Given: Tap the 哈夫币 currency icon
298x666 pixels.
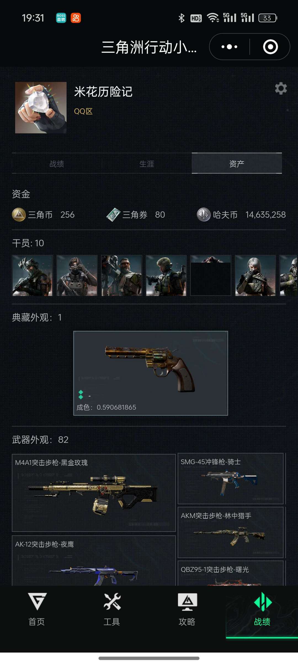Looking at the screenshot, I should point(204,215).
